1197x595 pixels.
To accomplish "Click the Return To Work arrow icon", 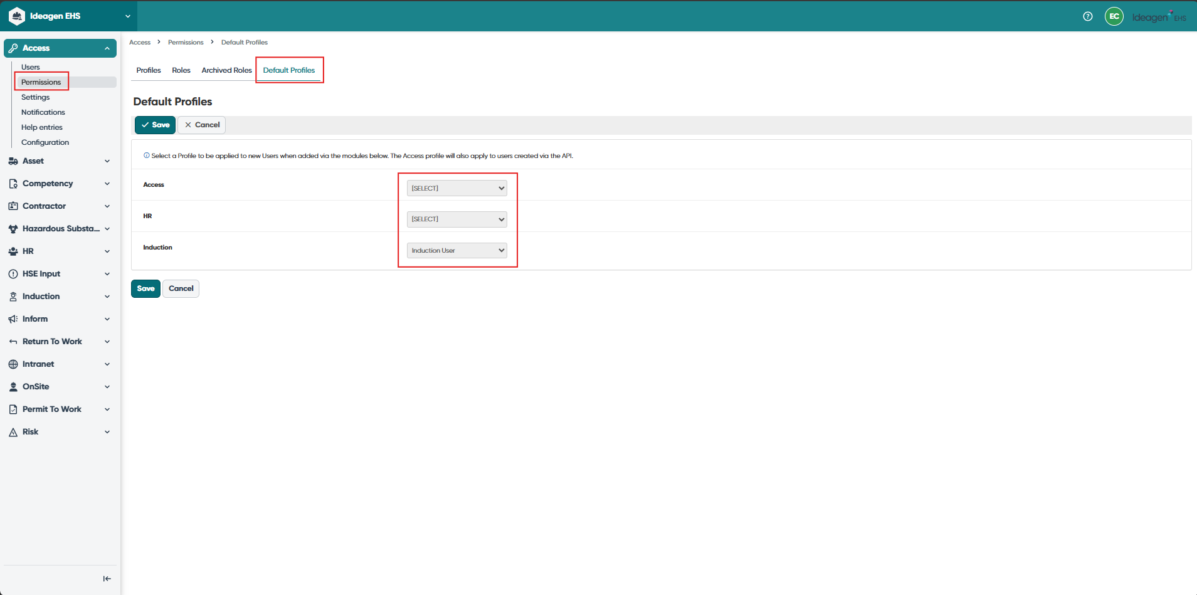I will point(13,342).
